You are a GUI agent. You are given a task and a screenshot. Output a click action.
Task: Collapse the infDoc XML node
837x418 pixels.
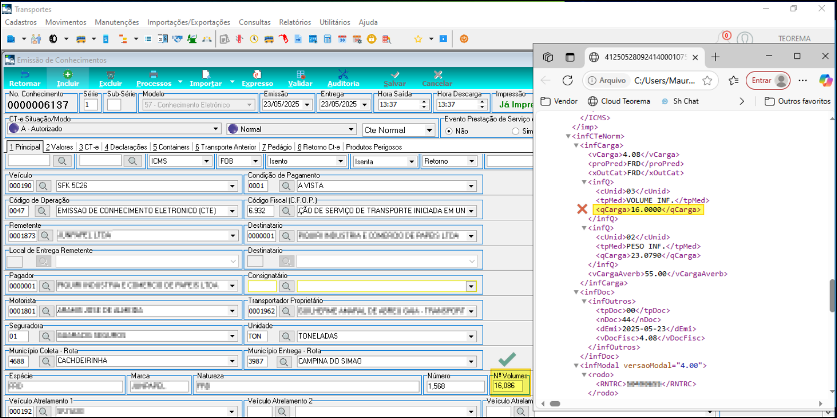pos(576,292)
